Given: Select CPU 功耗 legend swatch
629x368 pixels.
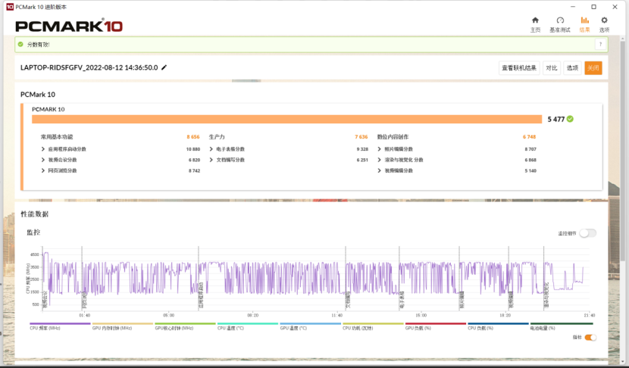Looking at the screenshot, I should 373,323.
